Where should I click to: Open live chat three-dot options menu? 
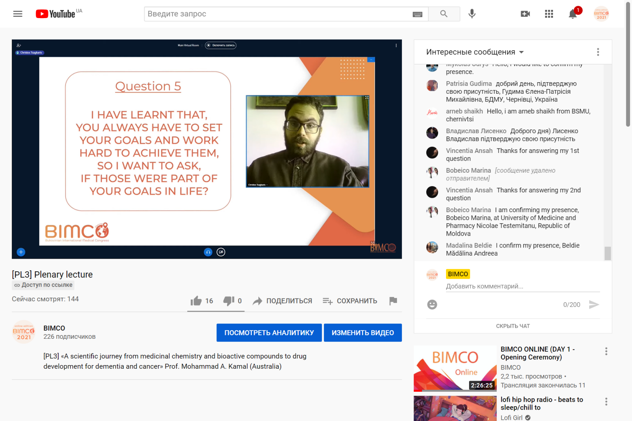[598, 52]
